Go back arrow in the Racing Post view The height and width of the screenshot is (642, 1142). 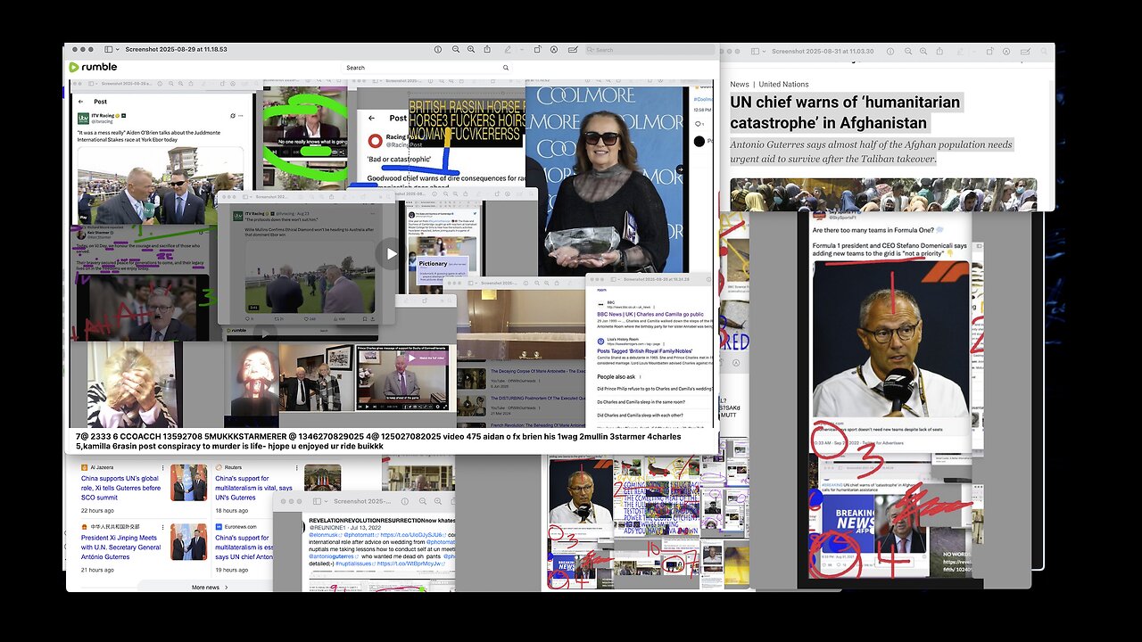[371, 118]
